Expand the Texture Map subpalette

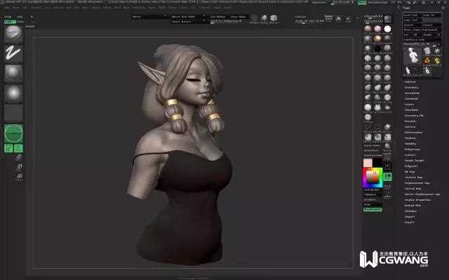click(x=413, y=178)
